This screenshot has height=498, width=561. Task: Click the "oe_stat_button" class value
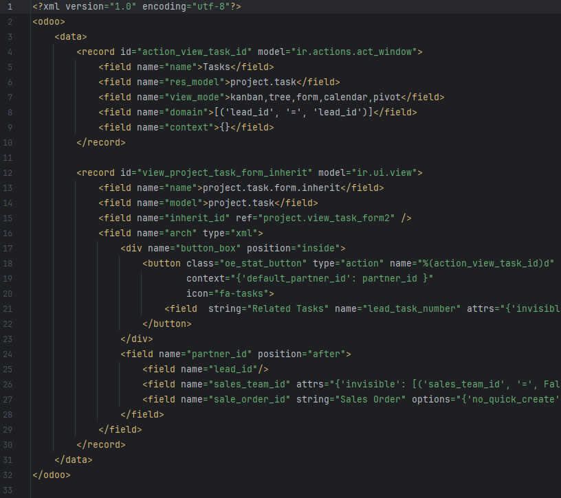tap(263, 264)
